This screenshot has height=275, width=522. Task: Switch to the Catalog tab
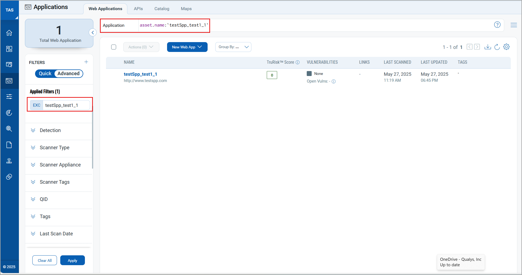(x=162, y=9)
